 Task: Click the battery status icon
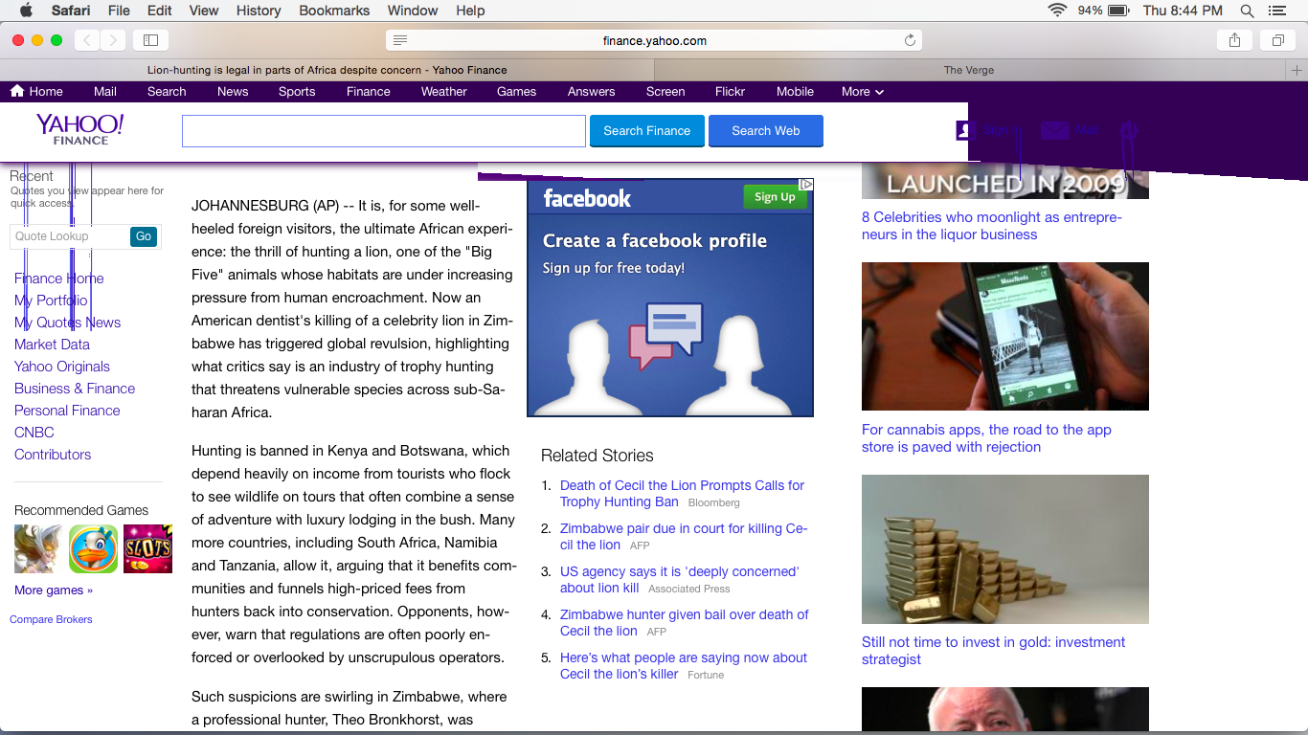coord(1118,11)
